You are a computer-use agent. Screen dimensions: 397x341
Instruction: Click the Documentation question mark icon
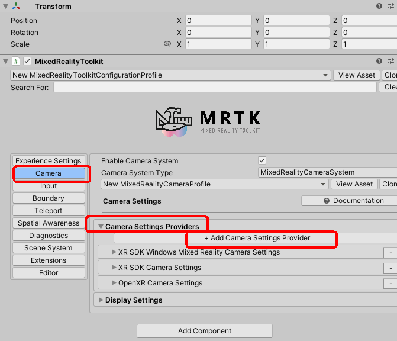327,201
